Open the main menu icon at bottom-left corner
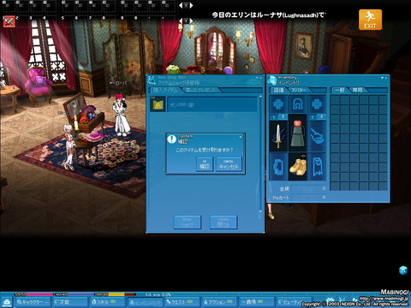411x308 pixels. [7, 301]
